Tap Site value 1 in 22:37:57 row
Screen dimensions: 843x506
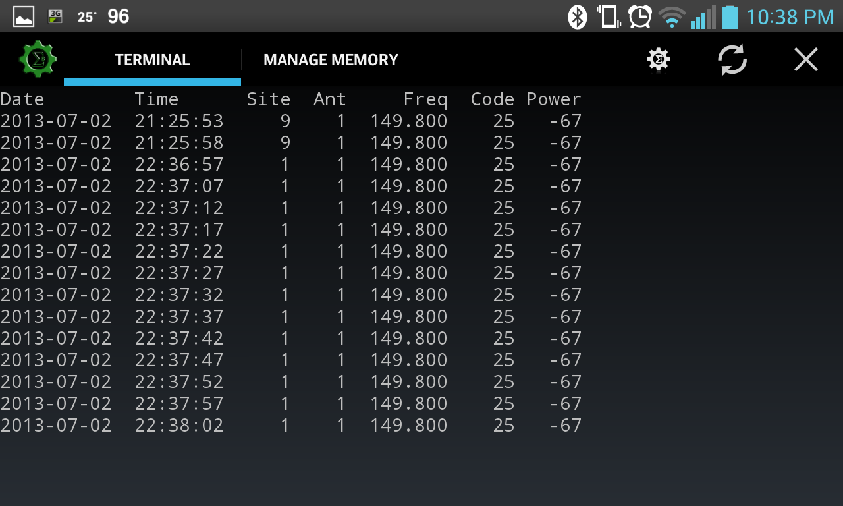point(285,404)
